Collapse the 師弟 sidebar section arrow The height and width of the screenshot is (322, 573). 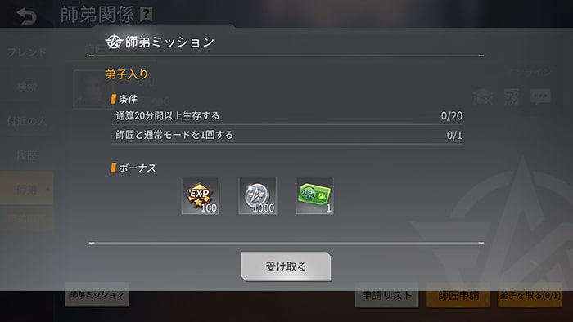[47, 190]
